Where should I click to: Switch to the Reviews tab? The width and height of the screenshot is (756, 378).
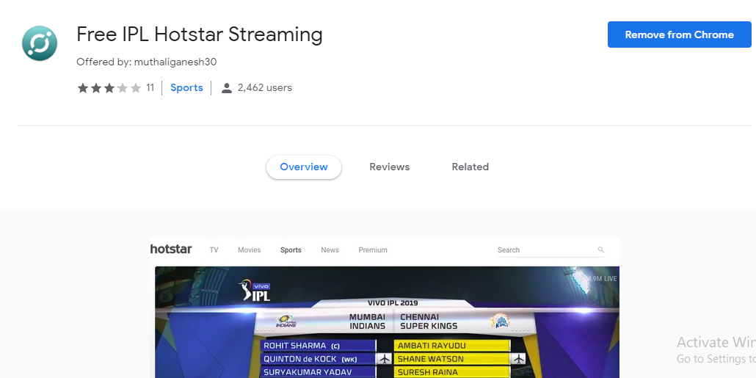(390, 167)
